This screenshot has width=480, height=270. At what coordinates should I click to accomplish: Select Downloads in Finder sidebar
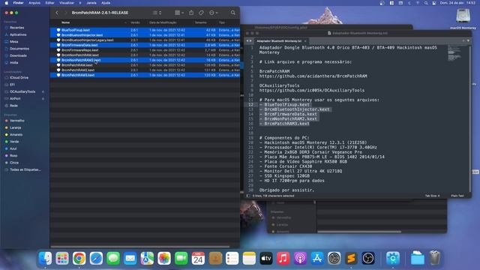click(18, 55)
